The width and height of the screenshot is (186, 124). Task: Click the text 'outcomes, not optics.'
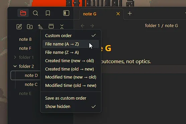126,61
